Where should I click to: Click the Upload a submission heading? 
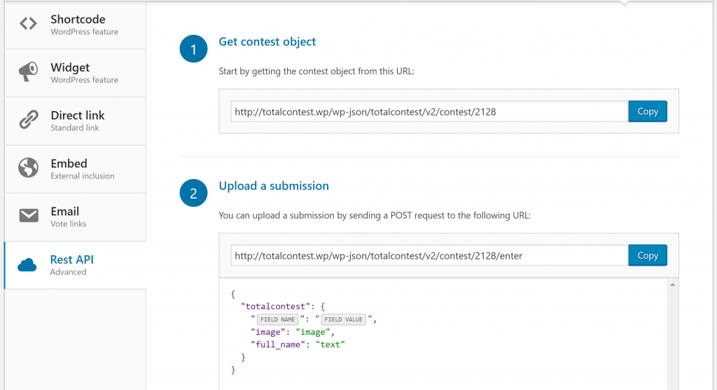[x=274, y=186]
